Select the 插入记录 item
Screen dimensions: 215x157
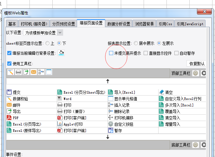[x=133, y=105]
